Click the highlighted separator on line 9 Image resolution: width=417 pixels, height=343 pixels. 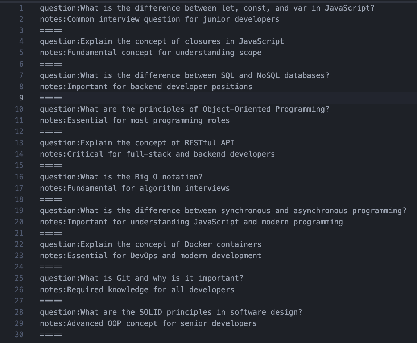tap(51, 98)
